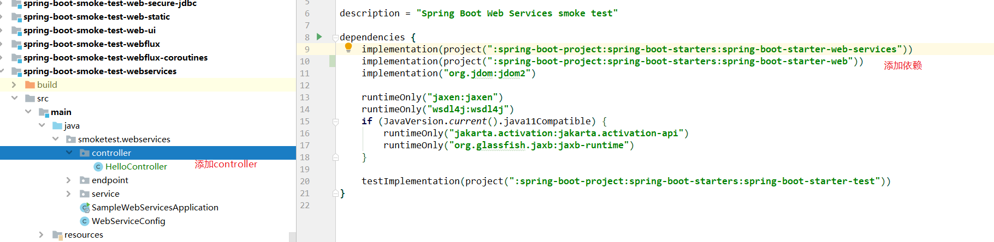
Task: Click spring-boot-smoke-test-web-ui module icon
Action: tap(16, 31)
